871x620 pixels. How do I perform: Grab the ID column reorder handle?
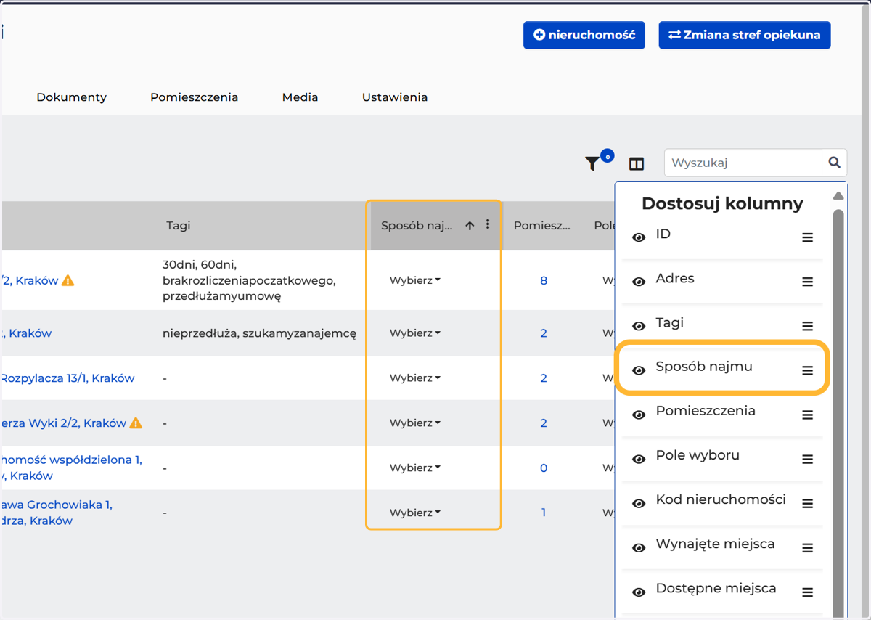click(807, 237)
